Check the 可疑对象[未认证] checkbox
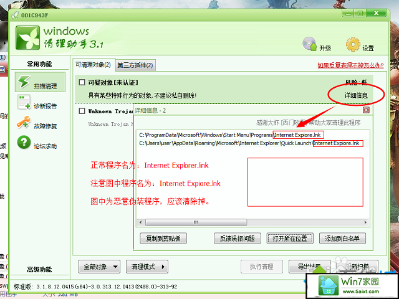The height and width of the screenshot is (299, 399). (82, 82)
